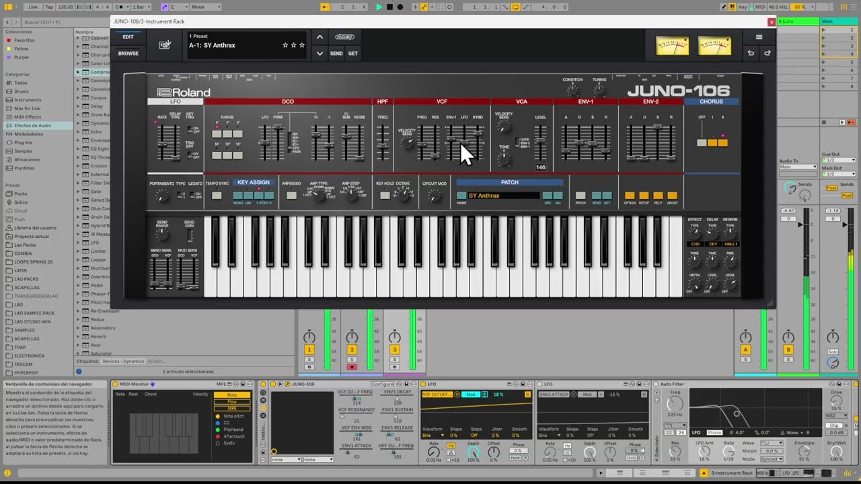Open the scale Minor dropdown
861x484 pixels.
tap(206, 7)
